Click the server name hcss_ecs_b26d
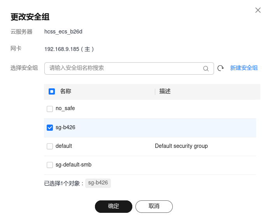The width and height of the screenshot is (265, 221). click(x=63, y=32)
